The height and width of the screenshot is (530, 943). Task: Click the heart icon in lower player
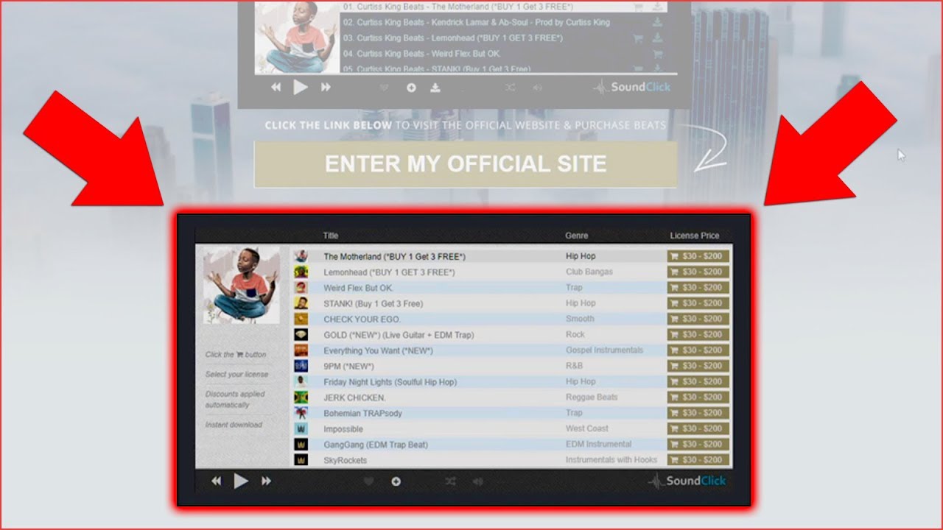point(369,481)
